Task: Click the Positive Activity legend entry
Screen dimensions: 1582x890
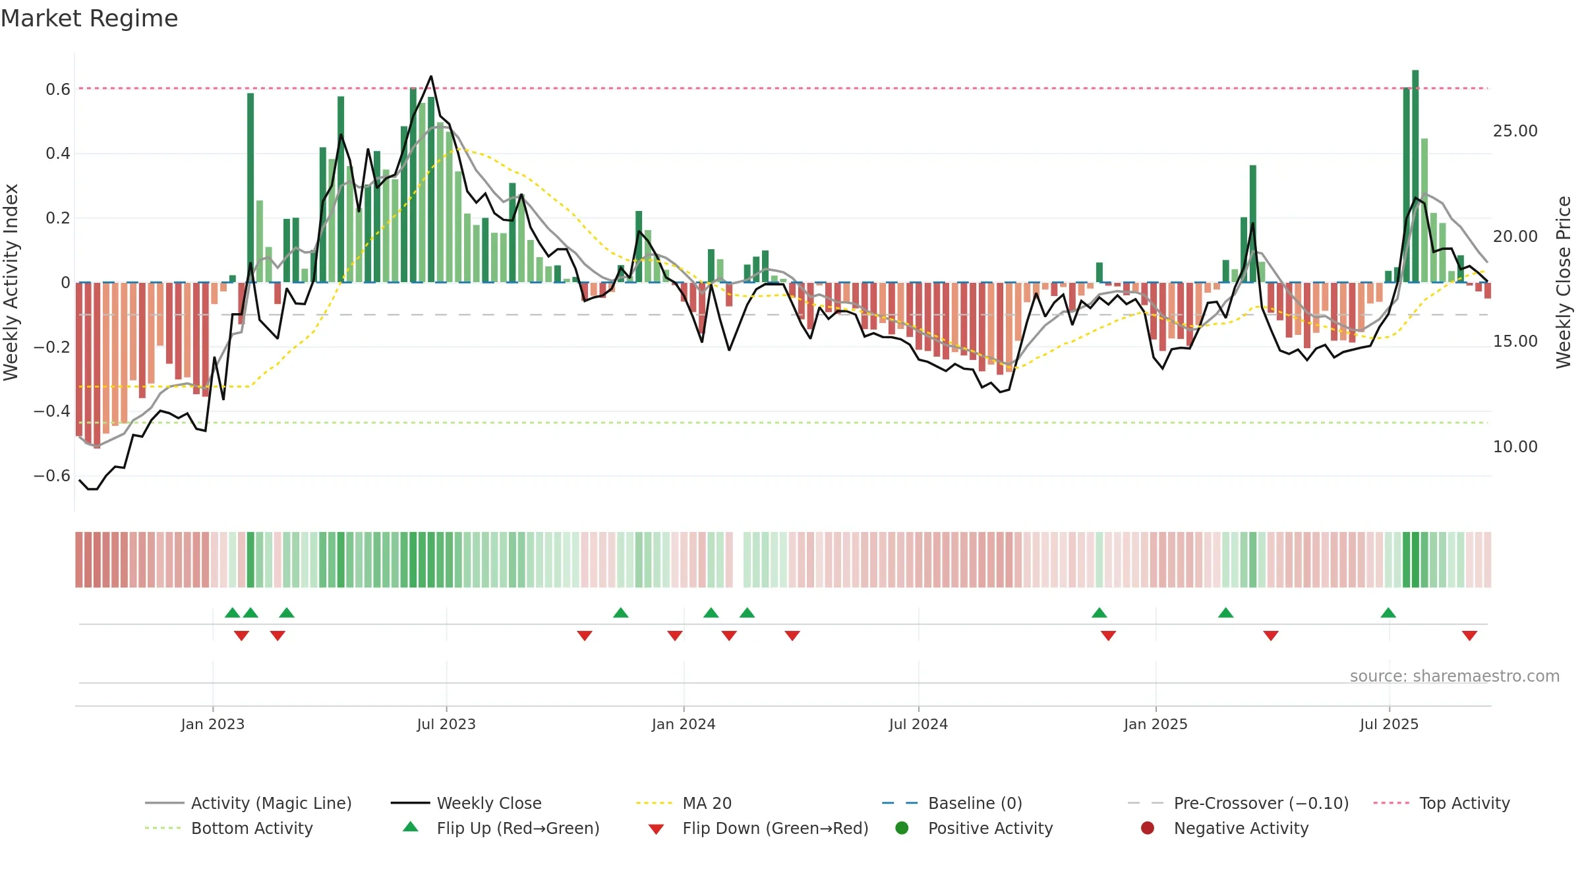Action: pyautogui.click(x=974, y=828)
